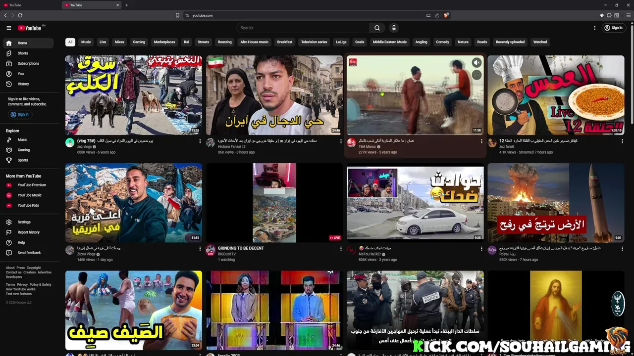Click the Copyright footer link

(34, 268)
